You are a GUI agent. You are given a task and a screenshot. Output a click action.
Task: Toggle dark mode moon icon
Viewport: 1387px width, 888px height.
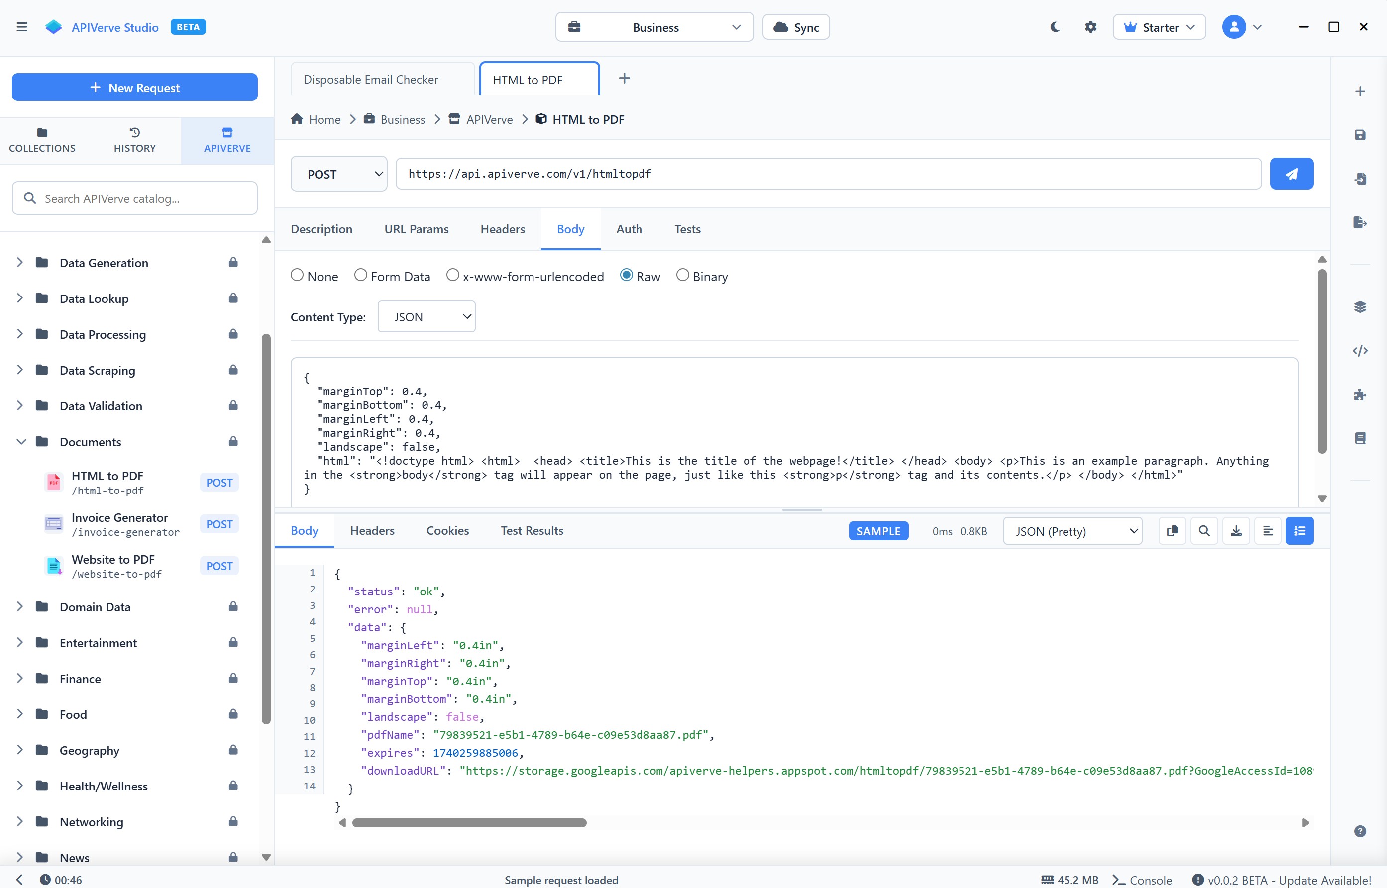pos(1055,27)
